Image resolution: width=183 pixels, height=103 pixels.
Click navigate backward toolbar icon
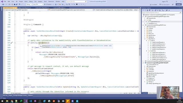click(x=3, y=5)
